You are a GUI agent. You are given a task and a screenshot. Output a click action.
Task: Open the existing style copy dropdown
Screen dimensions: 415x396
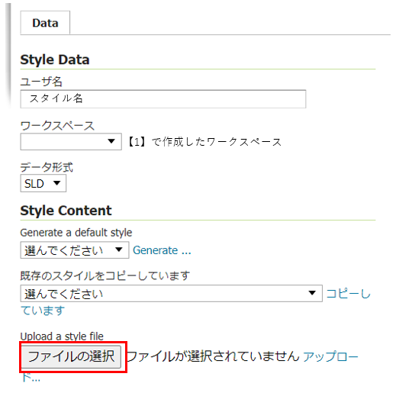click(171, 293)
